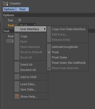The image size is (95, 109).
Task: Open the User Interface submenu arrow
Action: click(45, 29)
